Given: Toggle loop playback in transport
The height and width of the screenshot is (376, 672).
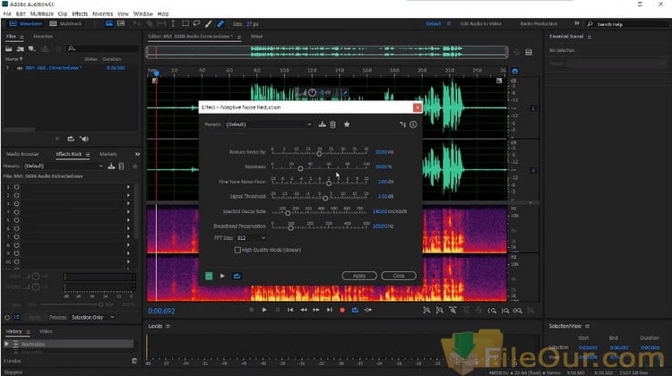Looking at the screenshot, I should point(356,310).
